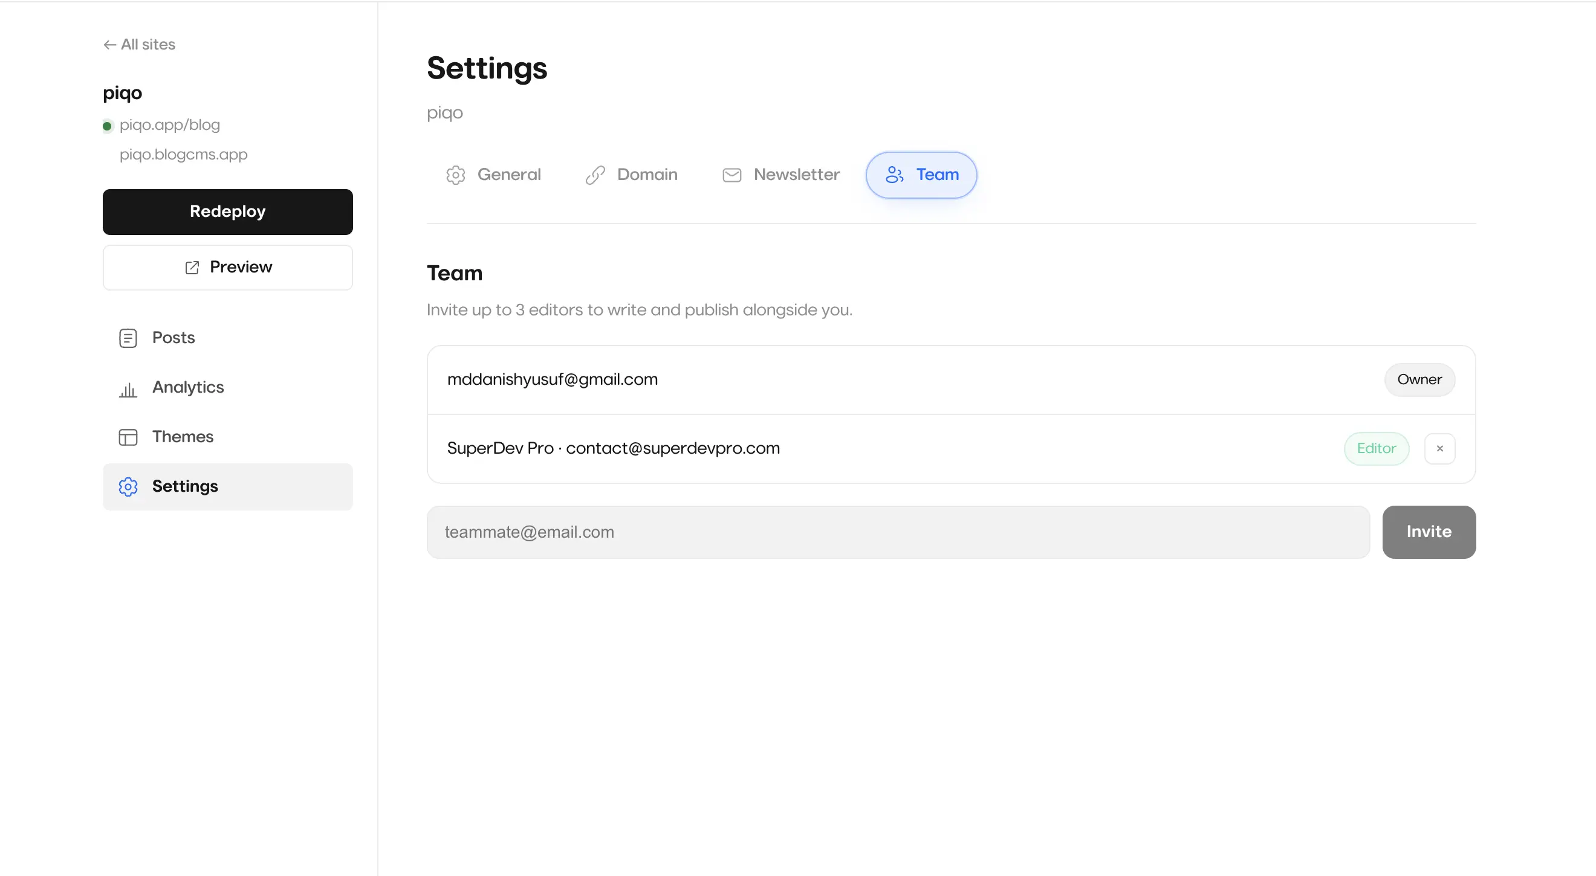Click the Invite button

1429,532
